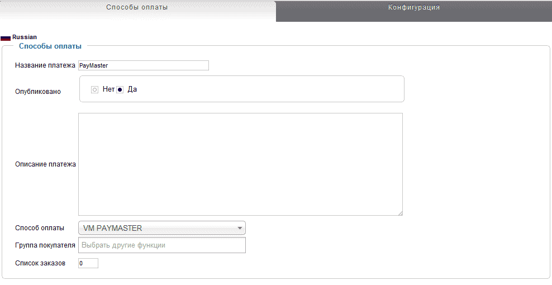The width and height of the screenshot is (552, 285).
Task: Switch to the Конфигурация tab
Action: 413,8
